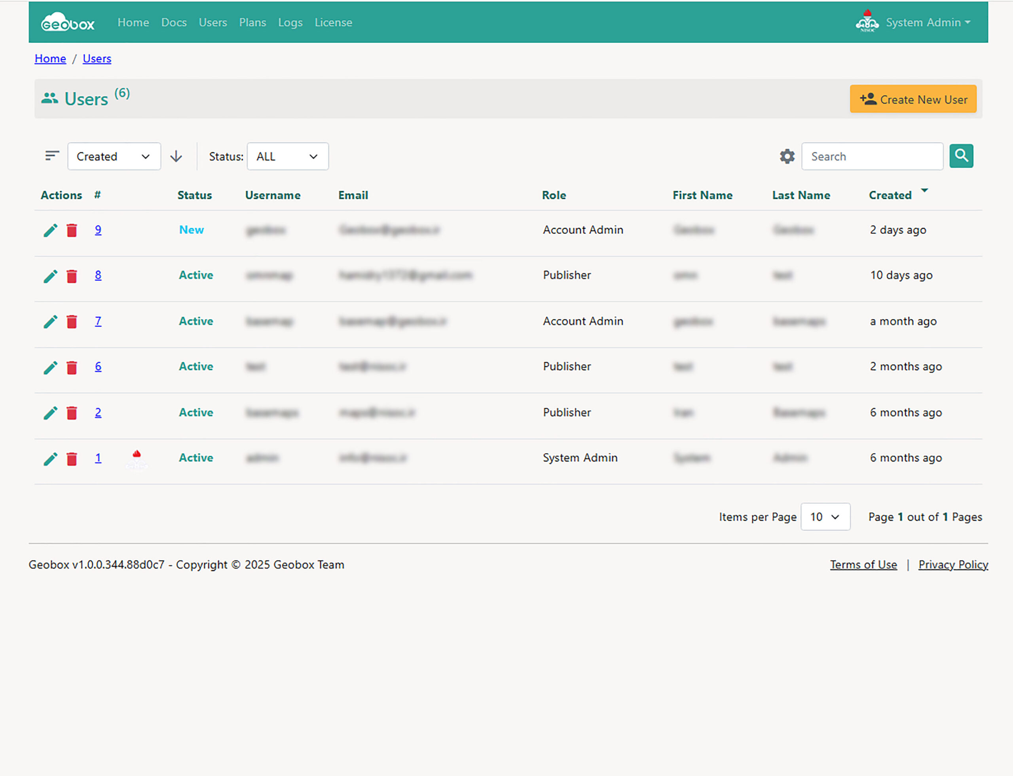Click the green search magnifier button
The image size is (1013, 776).
(961, 156)
